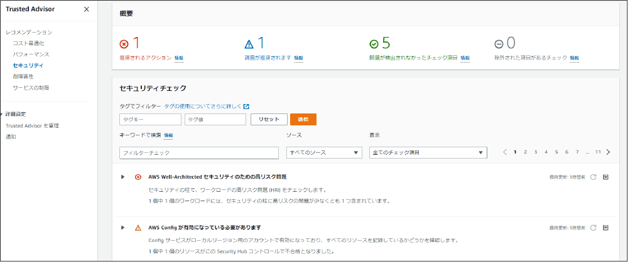Download the AWS Config check results
The image size is (628, 262).
click(605, 228)
